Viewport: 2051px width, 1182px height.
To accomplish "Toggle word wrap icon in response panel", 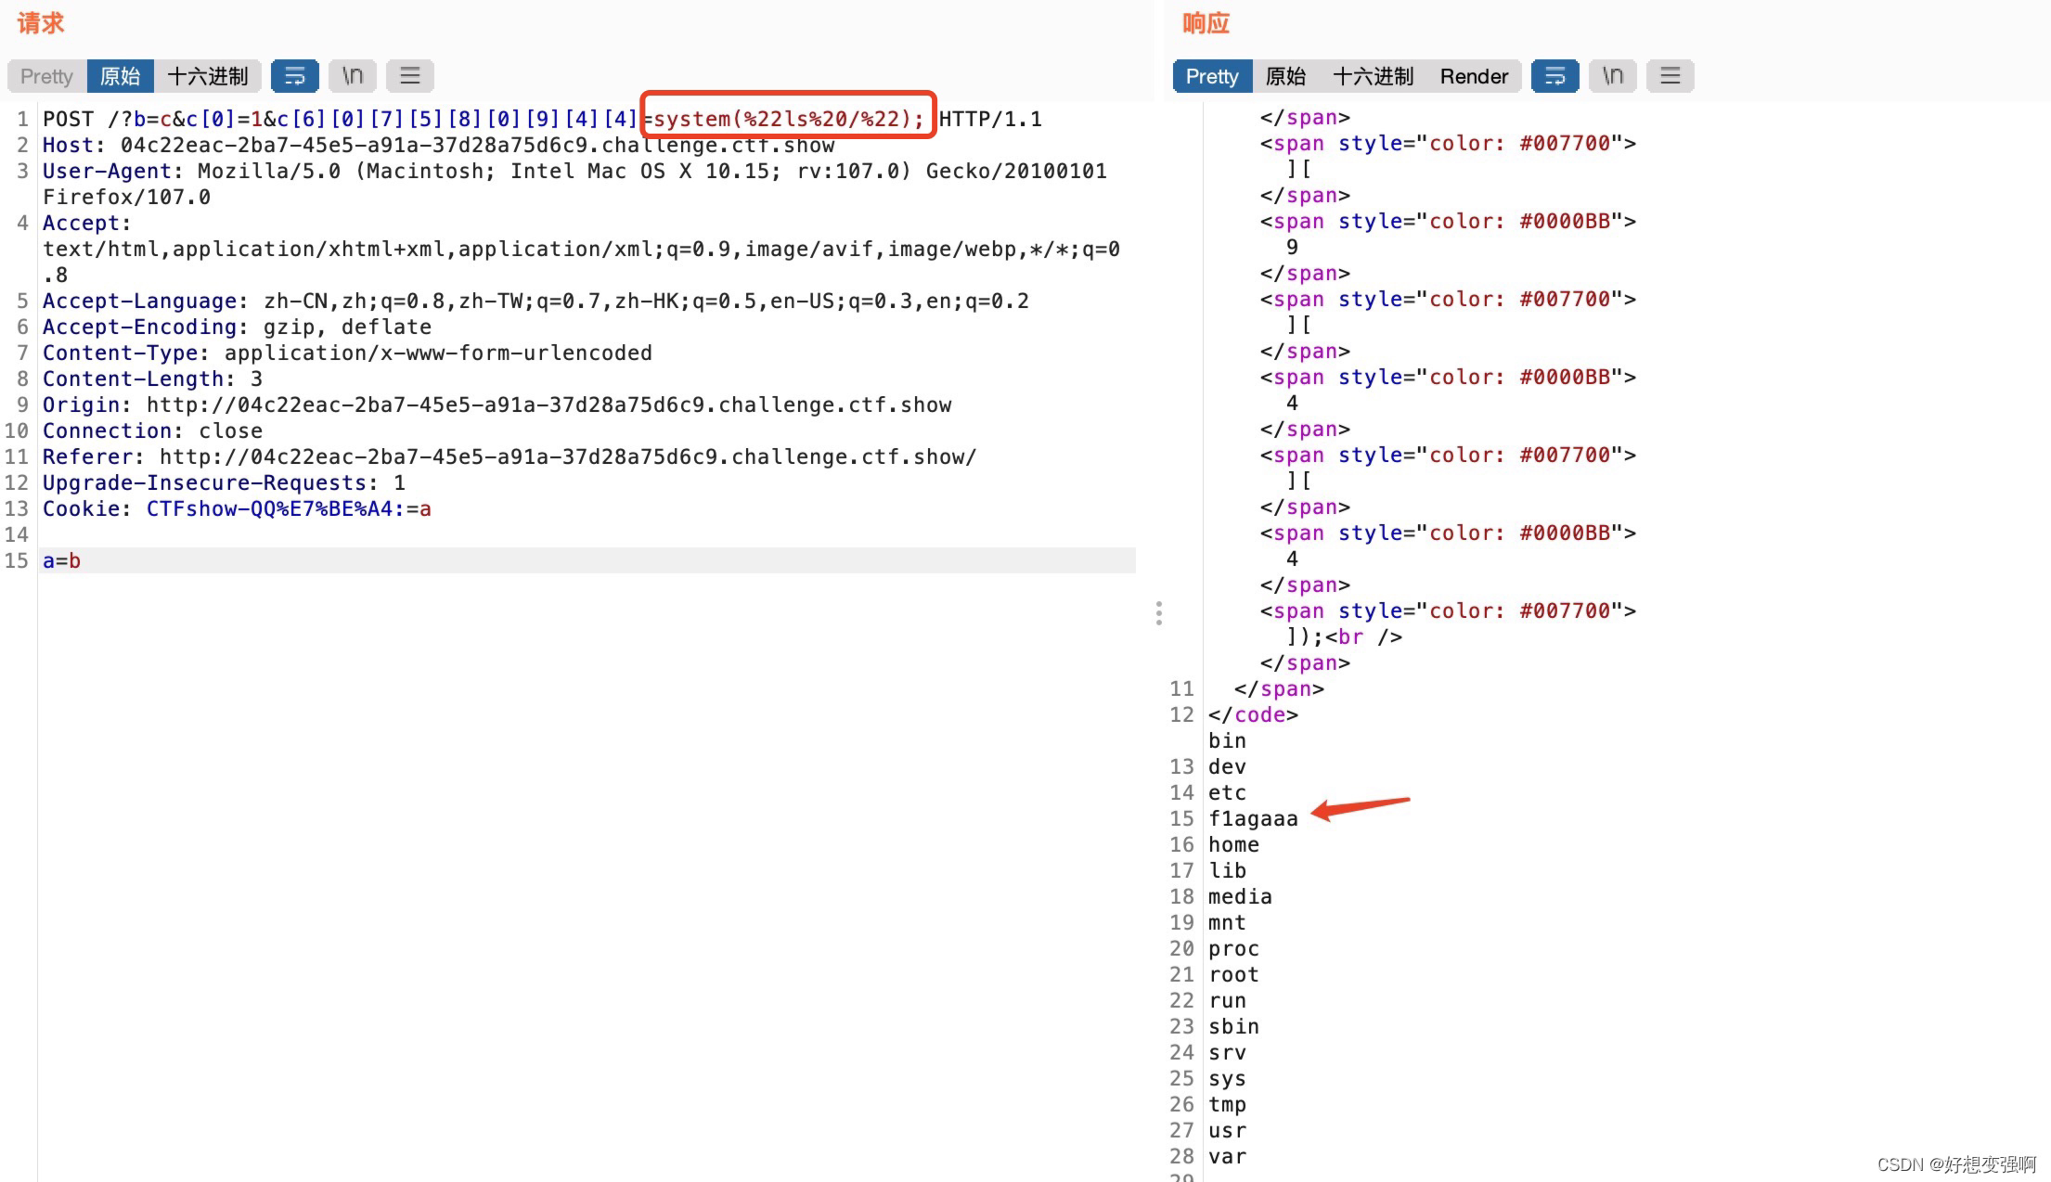I will click(x=1555, y=76).
